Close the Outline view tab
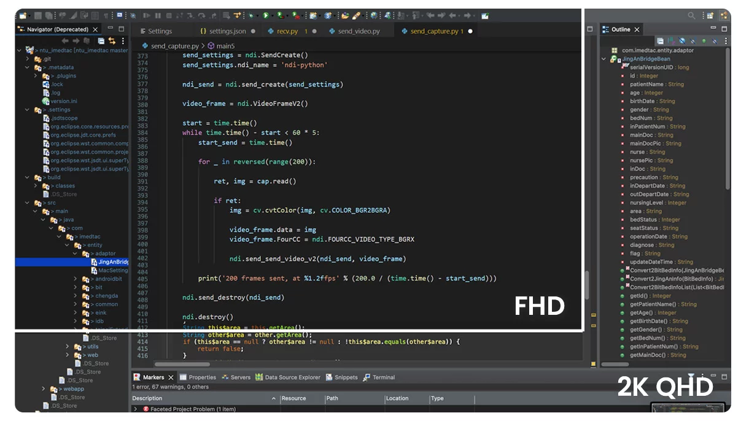The height and width of the screenshot is (421, 749). coord(637,29)
